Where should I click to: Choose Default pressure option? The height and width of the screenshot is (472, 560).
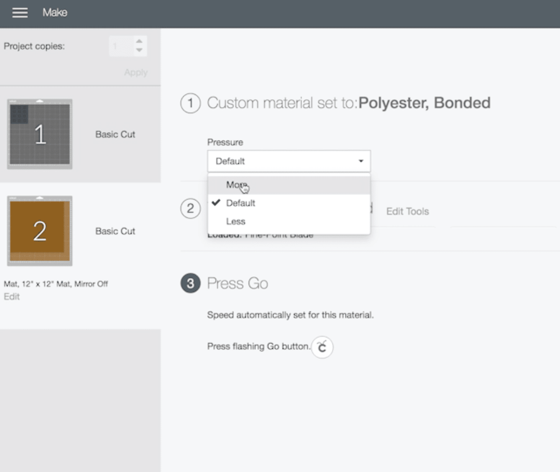(240, 203)
